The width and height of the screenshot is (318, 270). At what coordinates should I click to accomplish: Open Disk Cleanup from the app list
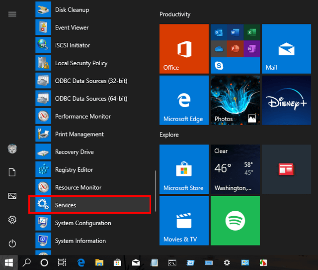[x=92, y=10]
